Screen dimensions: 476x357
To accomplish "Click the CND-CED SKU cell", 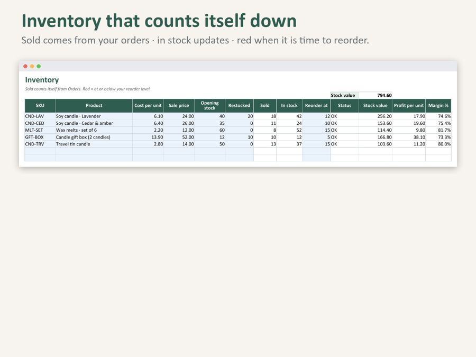I will point(40,123).
